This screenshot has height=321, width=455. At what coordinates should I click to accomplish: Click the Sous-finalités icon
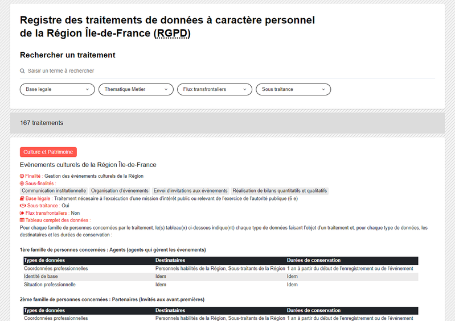pyautogui.click(x=22, y=184)
